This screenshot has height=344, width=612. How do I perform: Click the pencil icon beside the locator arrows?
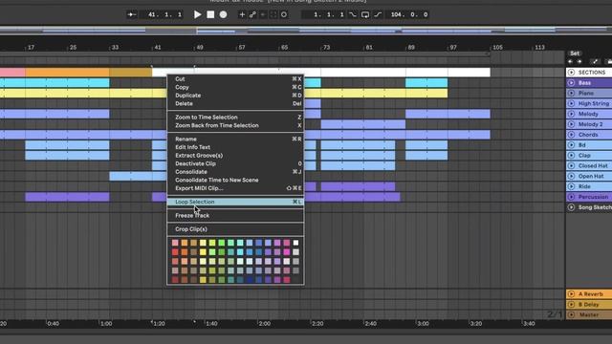(x=595, y=61)
